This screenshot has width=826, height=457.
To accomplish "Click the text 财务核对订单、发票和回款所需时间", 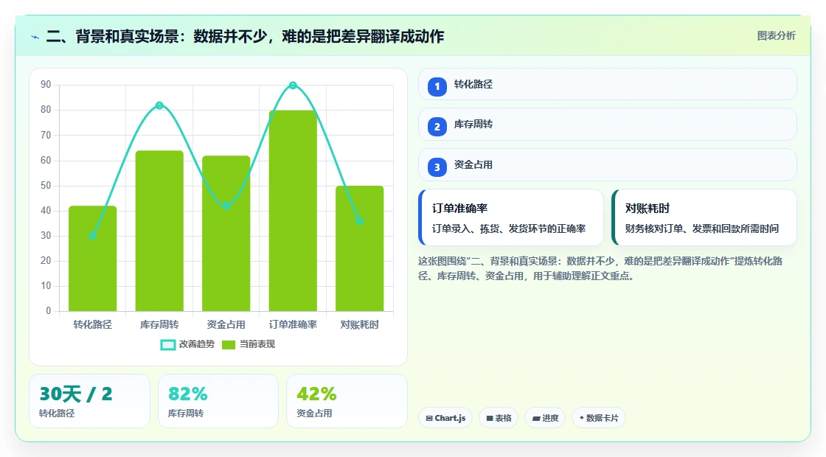I will tap(701, 228).
